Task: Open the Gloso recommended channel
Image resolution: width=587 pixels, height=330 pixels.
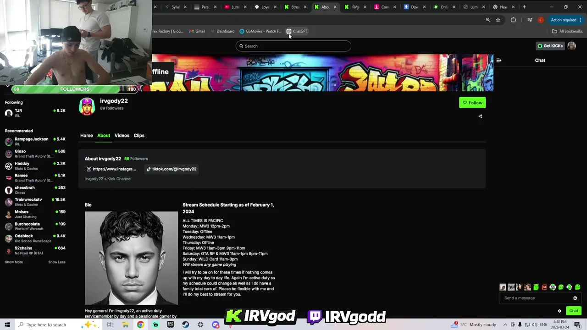Action: pyautogui.click(x=35, y=154)
